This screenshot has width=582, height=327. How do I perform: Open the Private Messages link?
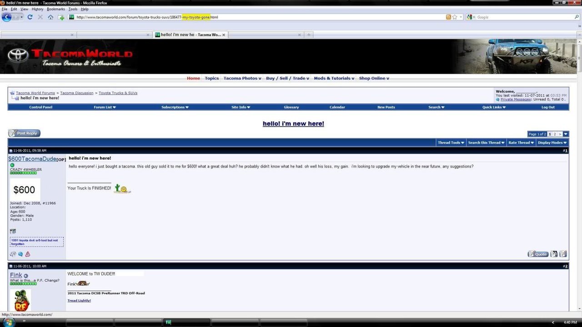[x=516, y=99]
